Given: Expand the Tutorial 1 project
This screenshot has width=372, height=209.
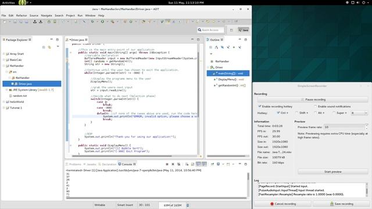Looking at the screenshot, I should (4, 108).
